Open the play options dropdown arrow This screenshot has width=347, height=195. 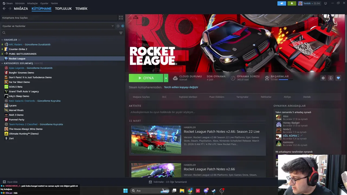[166, 78]
